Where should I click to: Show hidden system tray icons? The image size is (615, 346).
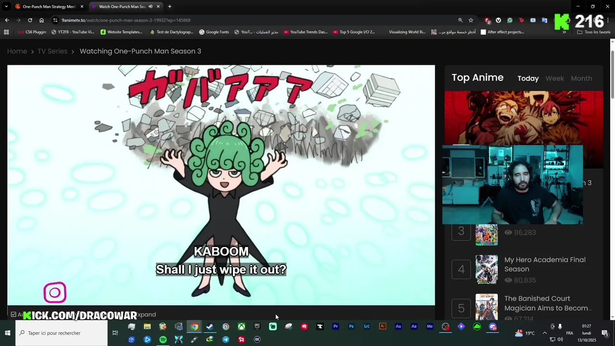pyautogui.click(x=544, y=333)
